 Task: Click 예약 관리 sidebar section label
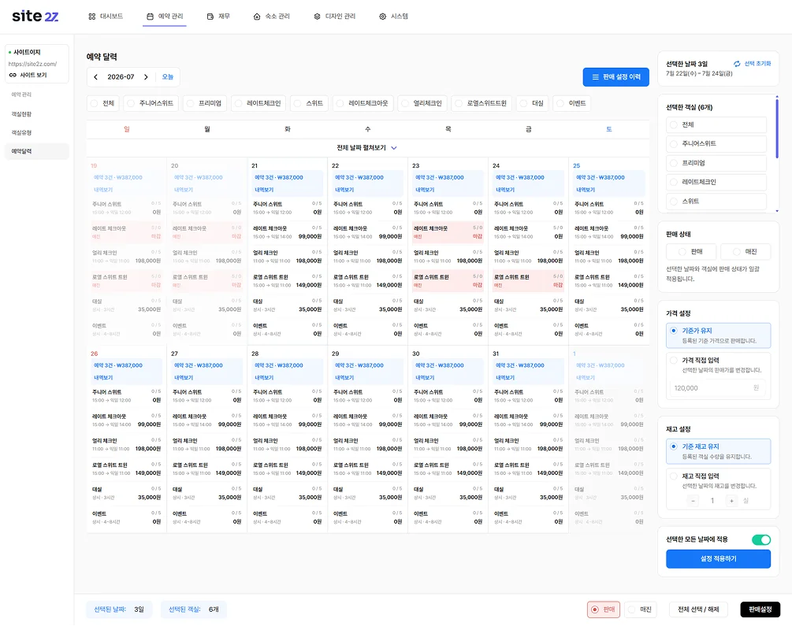pos(22,94)
